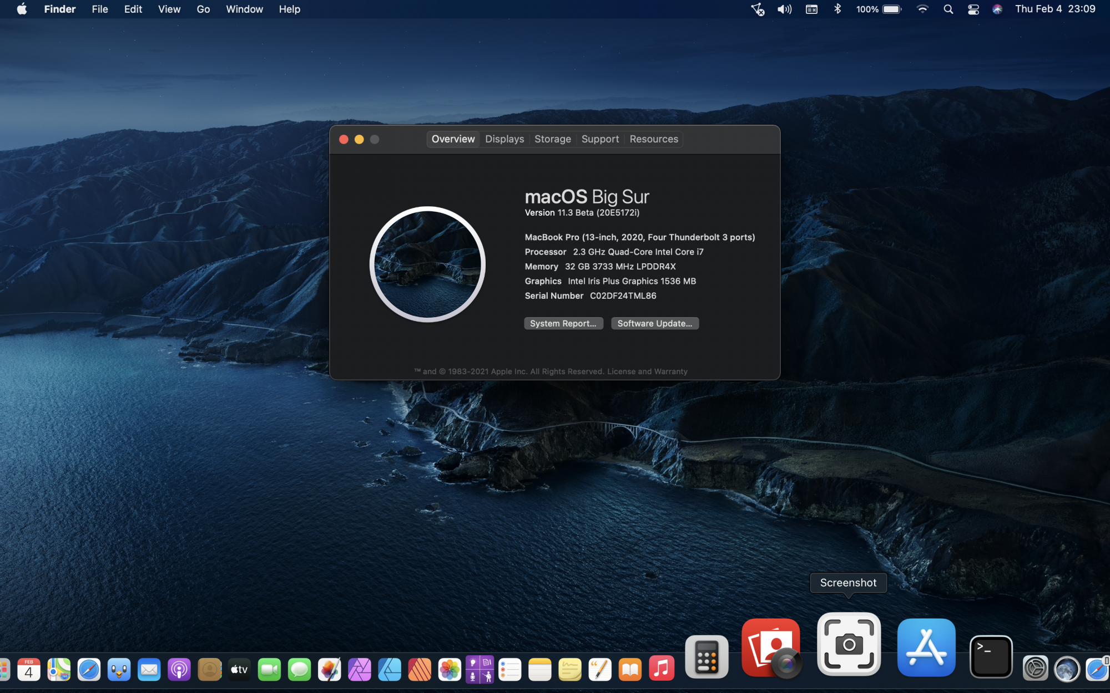Launch App Store from the Dock
This screenshot has width=1110, height=693.
click(926, 648)
